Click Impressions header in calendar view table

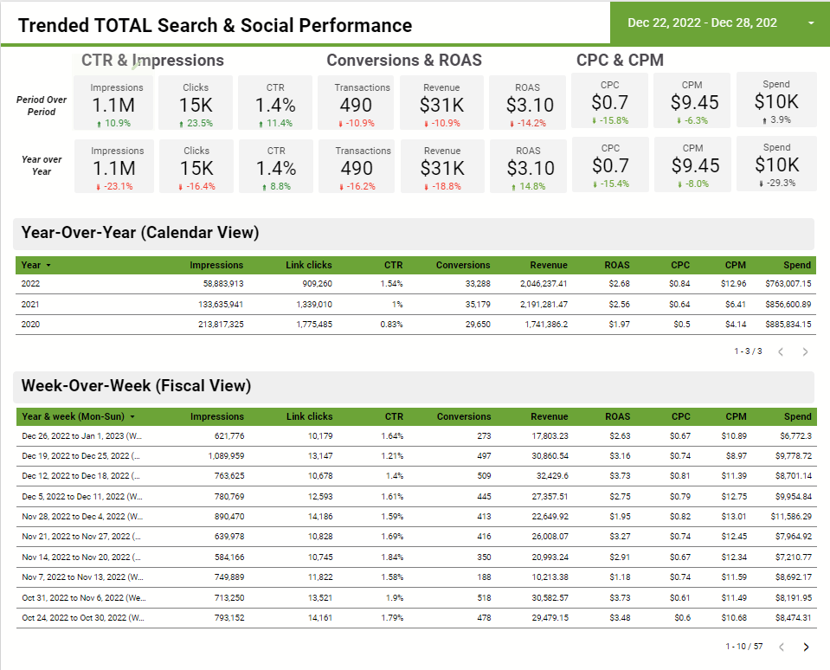[x=216, y=265]
